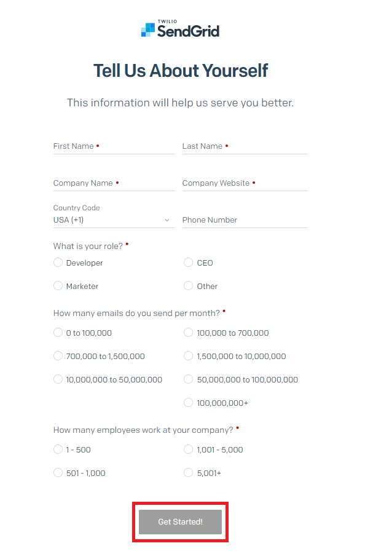Screen dimensions: 365x554
Task: Pick the Marketer role option
Action: tap(58, 286)
